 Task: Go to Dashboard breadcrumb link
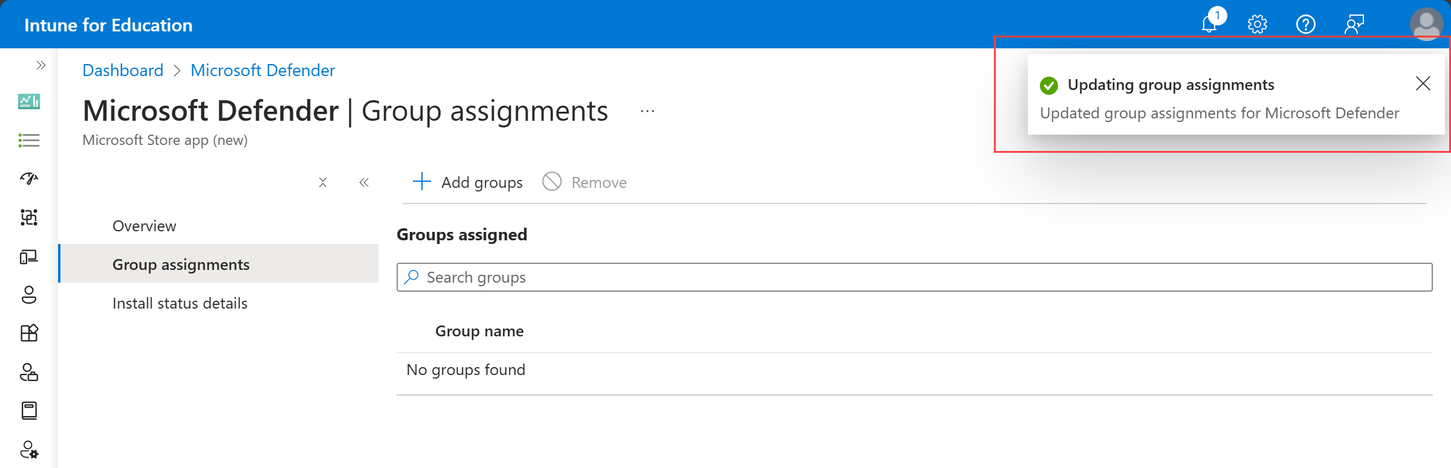coord(123,70)
